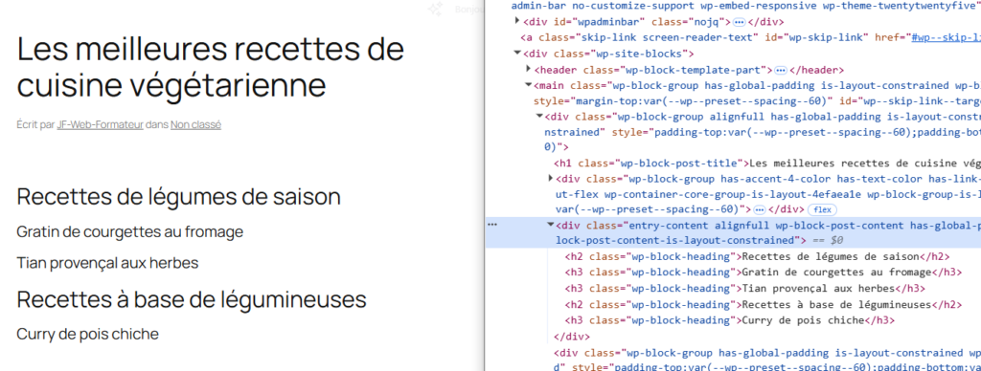The width and height of the screenshot is (981, 371).
Task: Open the JF-Web-Formateur author link
Action: [100, 125]
